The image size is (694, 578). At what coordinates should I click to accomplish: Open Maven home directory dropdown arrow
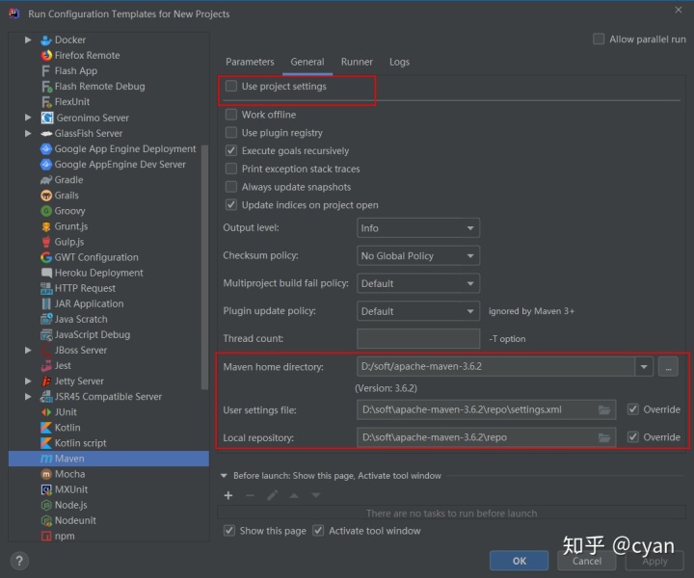pyautogui.click(x=644, y=367)
